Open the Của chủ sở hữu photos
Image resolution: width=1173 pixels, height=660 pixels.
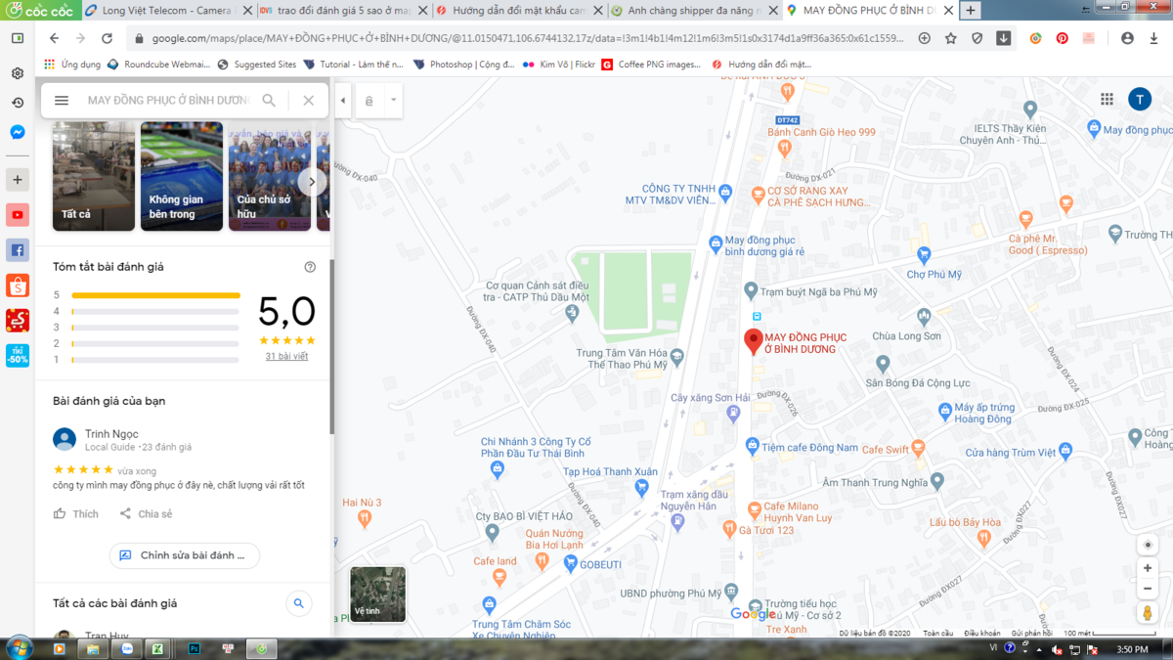270,176
